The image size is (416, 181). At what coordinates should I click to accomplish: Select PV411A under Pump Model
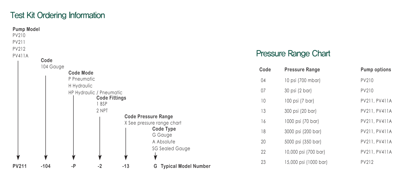tap(20, 56)
